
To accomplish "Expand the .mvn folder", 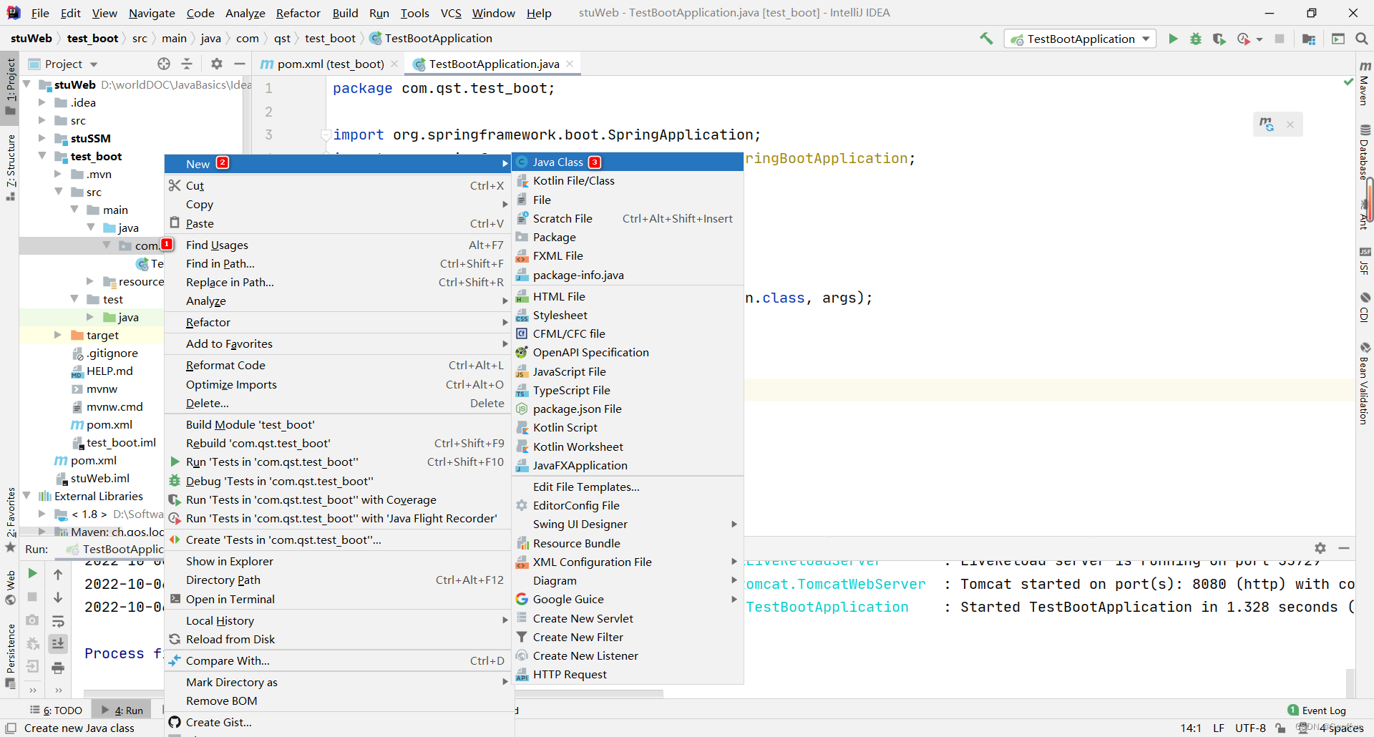I will coord(58,174).
